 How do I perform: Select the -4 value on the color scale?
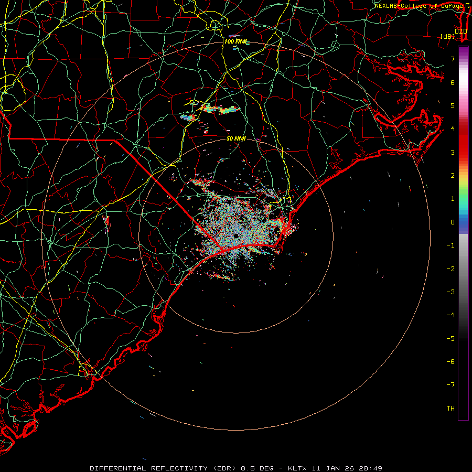click(x=450, y=315)
